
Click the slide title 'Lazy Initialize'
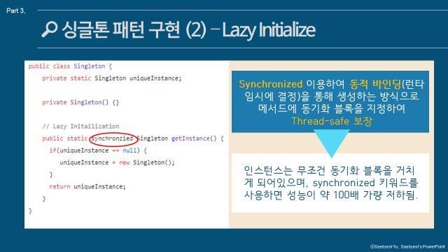269,30
